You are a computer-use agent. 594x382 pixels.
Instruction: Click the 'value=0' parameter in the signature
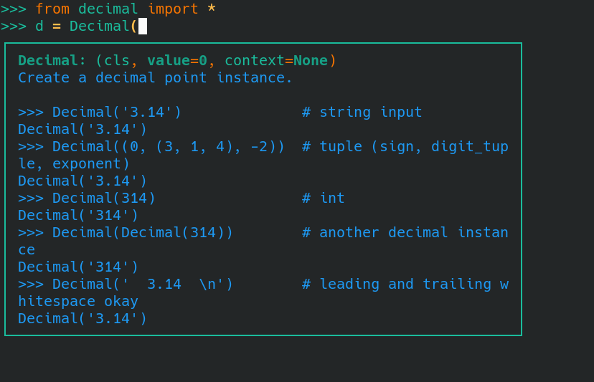tap(177, 61)
